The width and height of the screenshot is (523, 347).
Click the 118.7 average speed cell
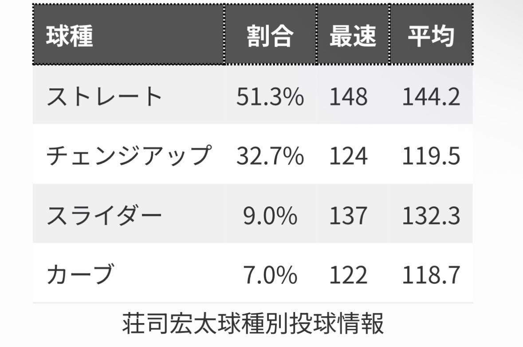[x=431, y=275]
